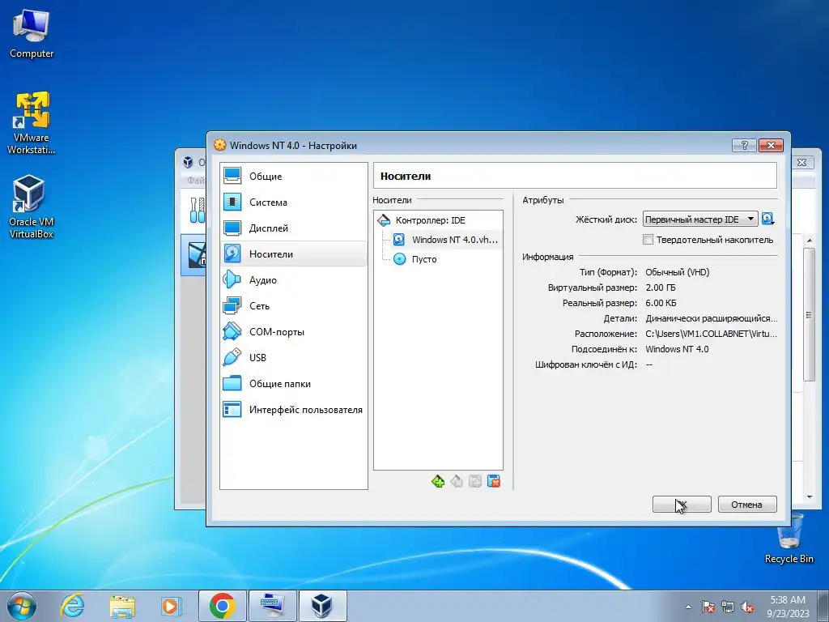The image size is (829, 622).
Task: Open Google Chrome from taskbar
Action: coord(222,606)
